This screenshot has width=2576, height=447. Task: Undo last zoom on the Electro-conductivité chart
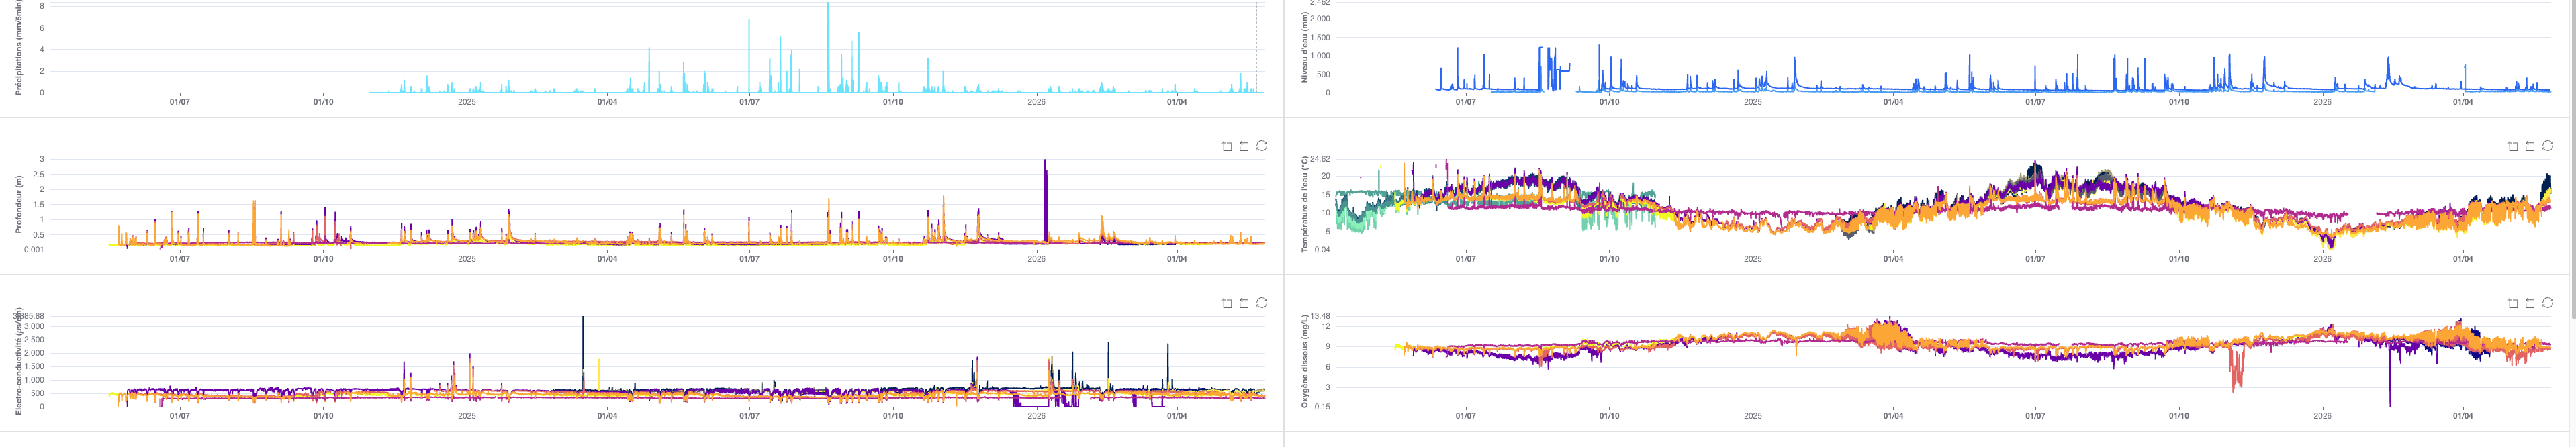1244,303
